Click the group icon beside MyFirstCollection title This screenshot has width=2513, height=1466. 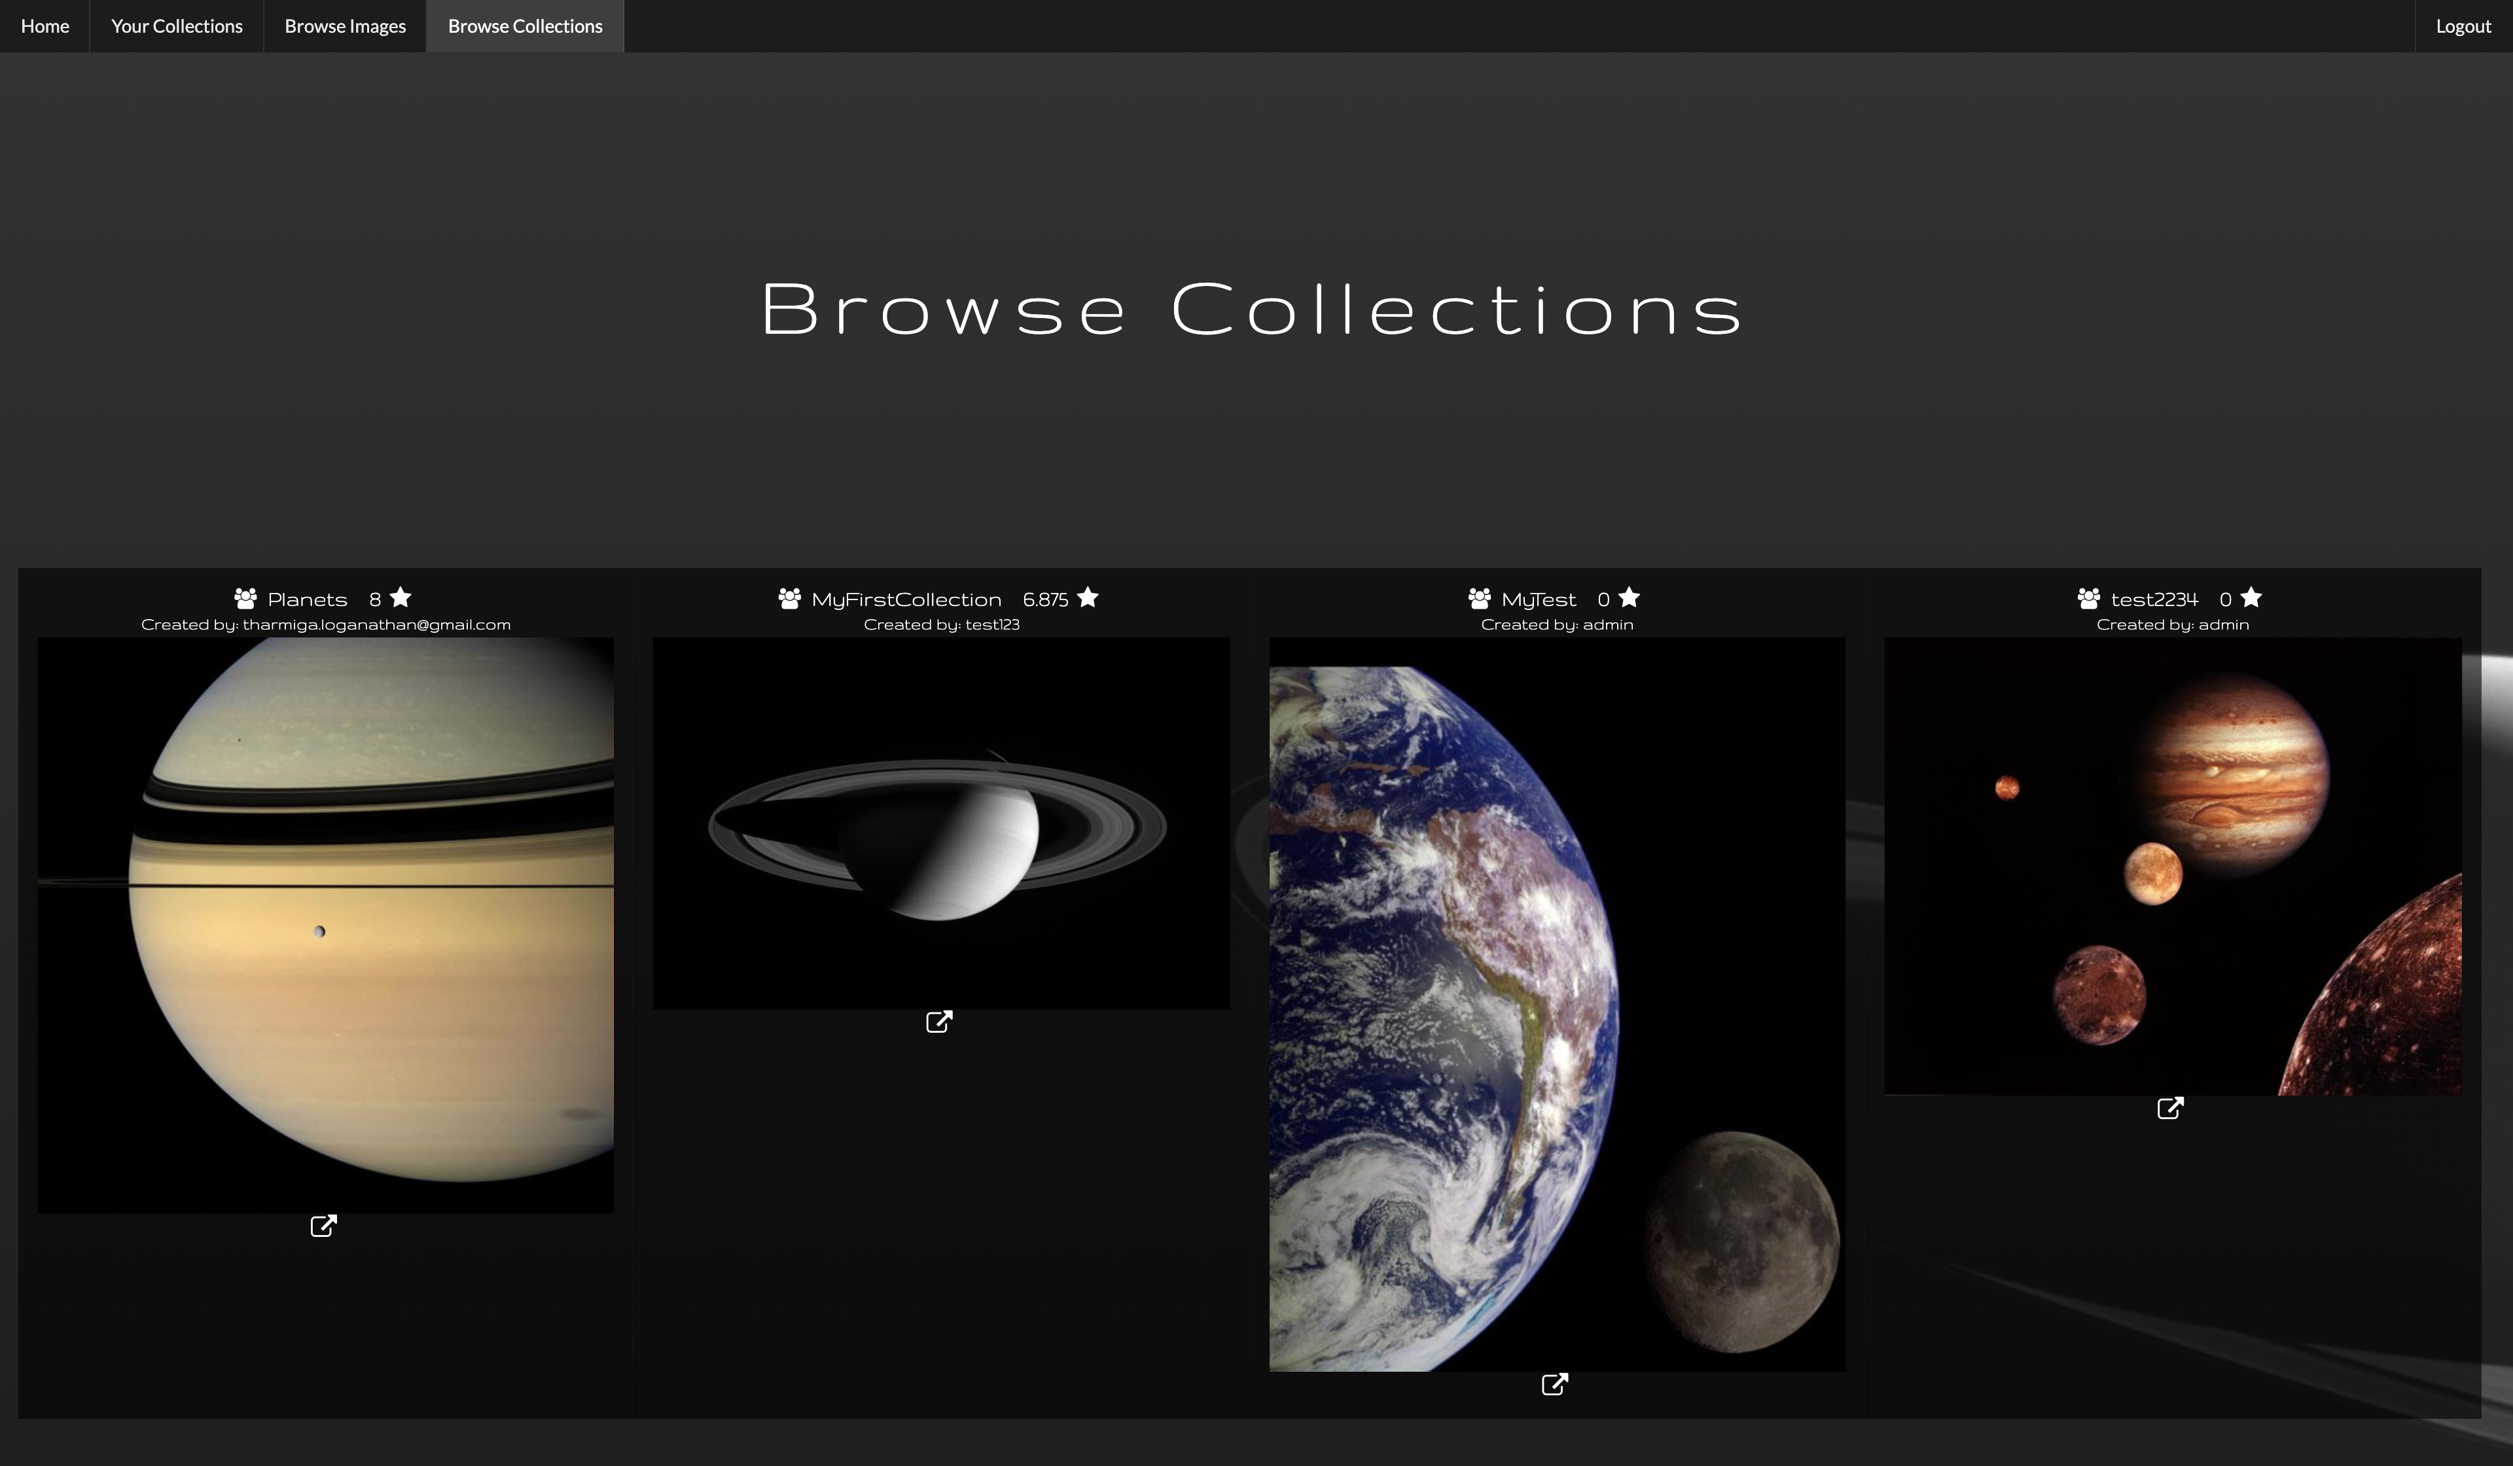point(789,598)
